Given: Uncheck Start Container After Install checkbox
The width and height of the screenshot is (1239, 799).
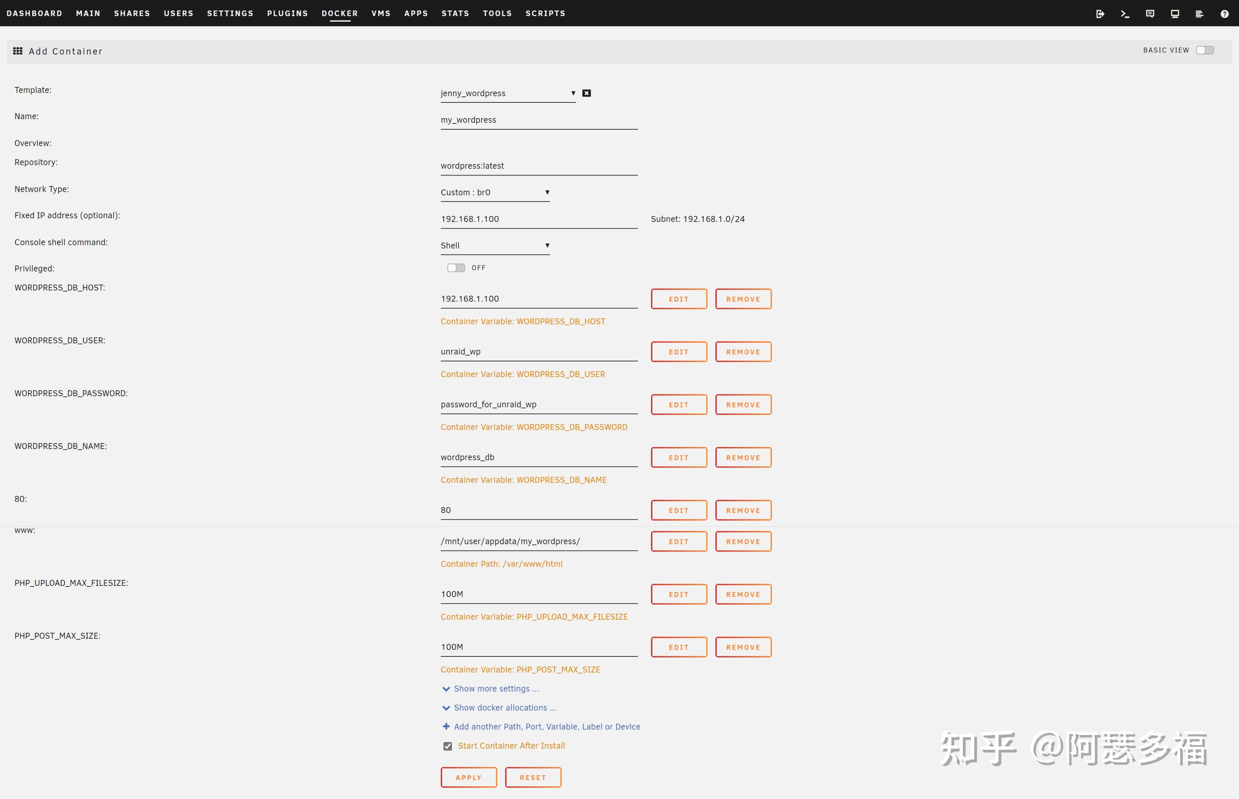Looking at the screenshot, I should 447,746.
